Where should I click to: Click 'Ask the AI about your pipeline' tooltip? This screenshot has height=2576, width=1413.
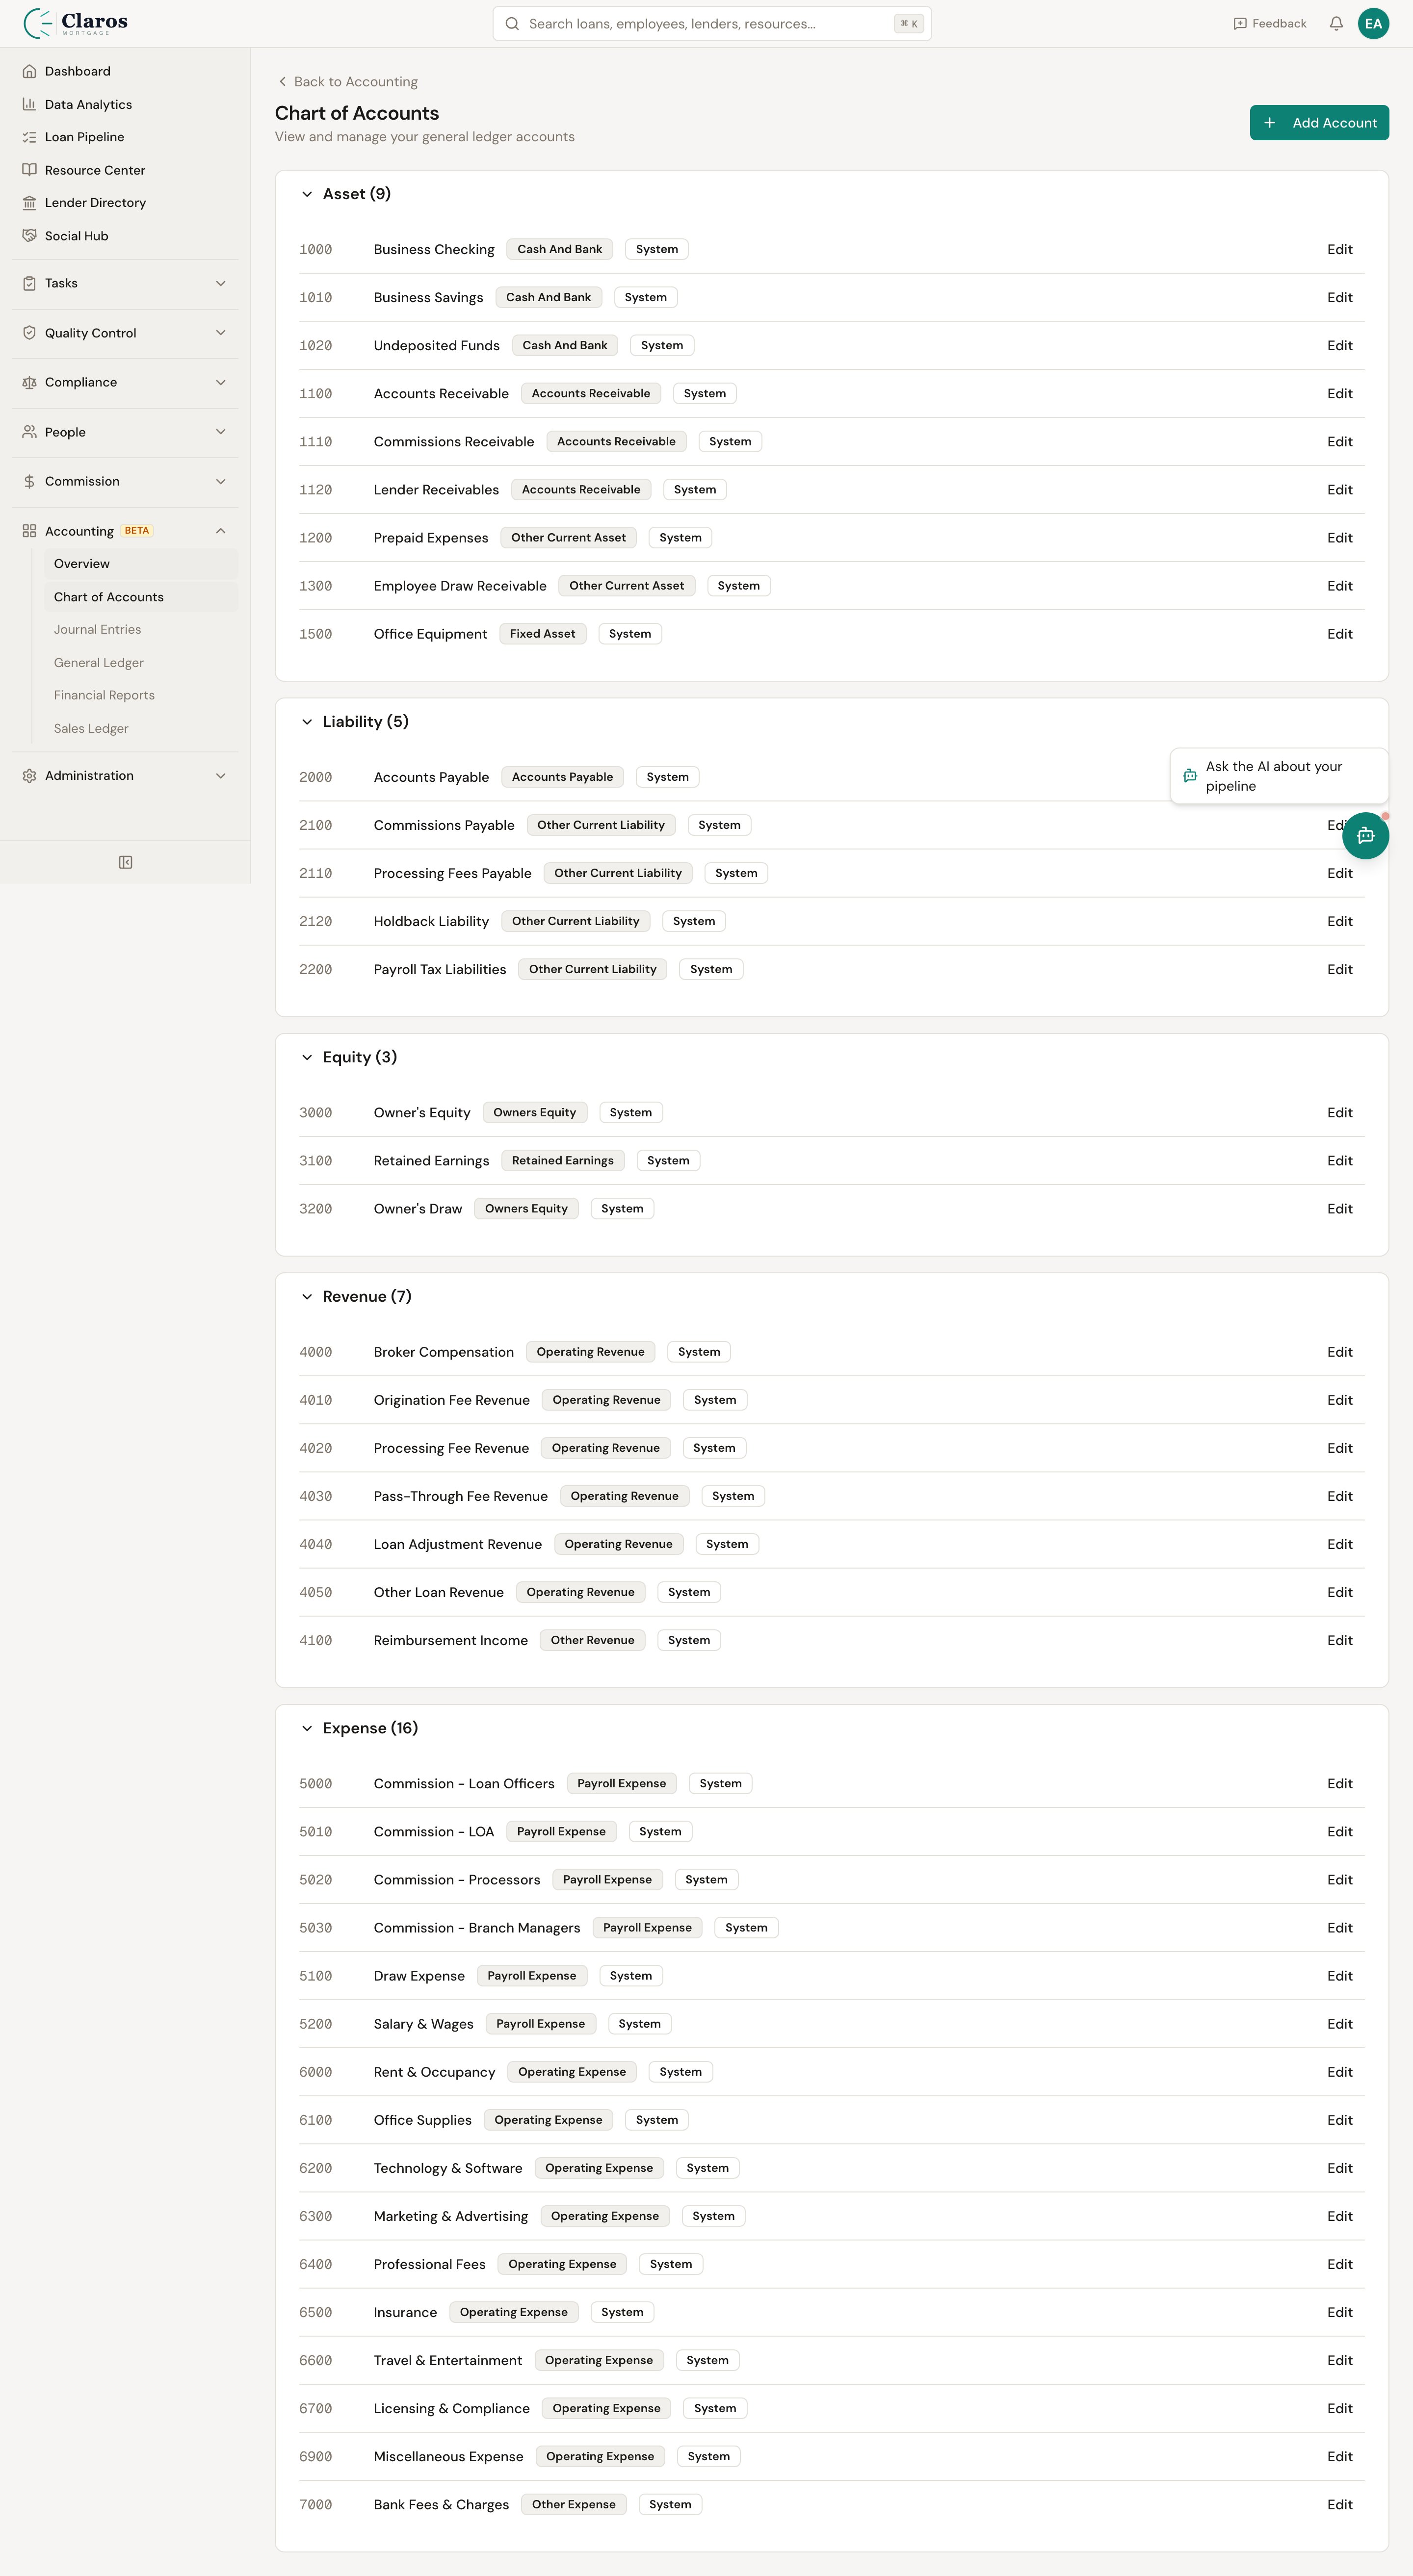click(1279, 776)
